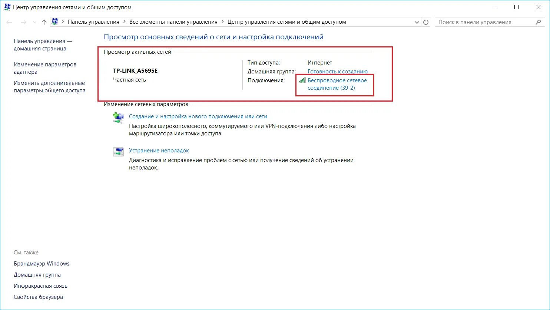The image size is (550, 310).
Task: Maximize the window
Action: (x=517, y=7)
